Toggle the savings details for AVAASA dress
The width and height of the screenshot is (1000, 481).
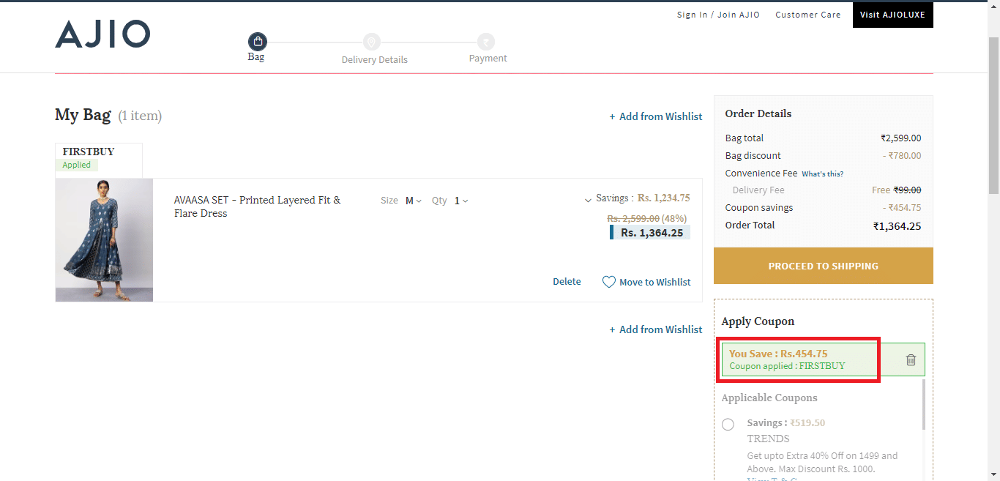click(588, 200)
